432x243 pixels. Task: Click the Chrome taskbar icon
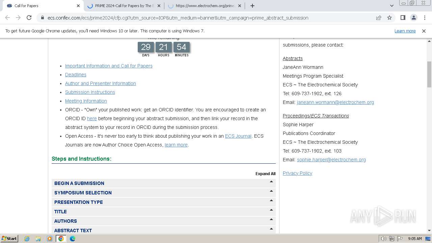point(61,239)
